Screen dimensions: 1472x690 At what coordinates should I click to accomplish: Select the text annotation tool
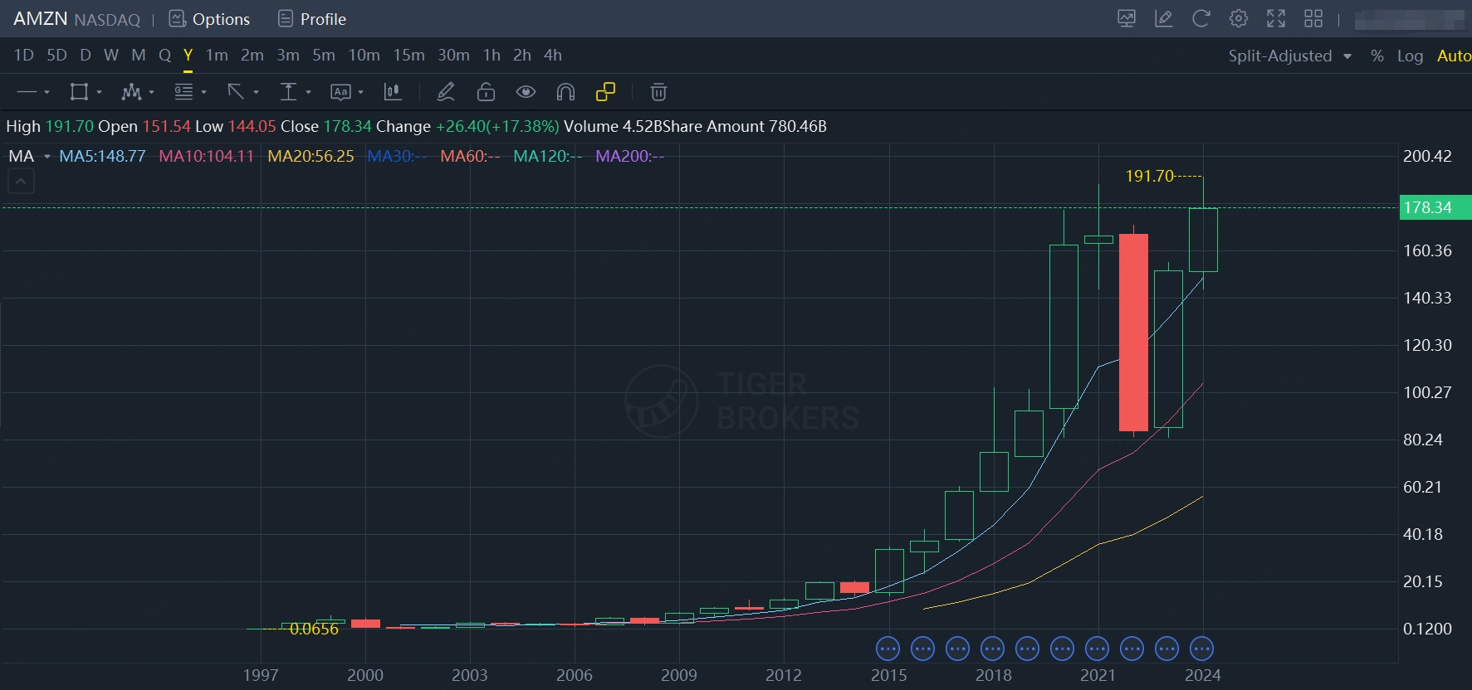(340, 92)
